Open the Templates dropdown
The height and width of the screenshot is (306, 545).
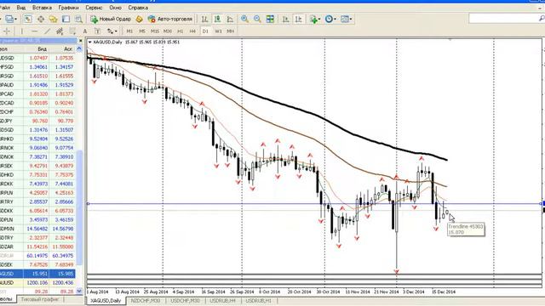click(346, 19)
